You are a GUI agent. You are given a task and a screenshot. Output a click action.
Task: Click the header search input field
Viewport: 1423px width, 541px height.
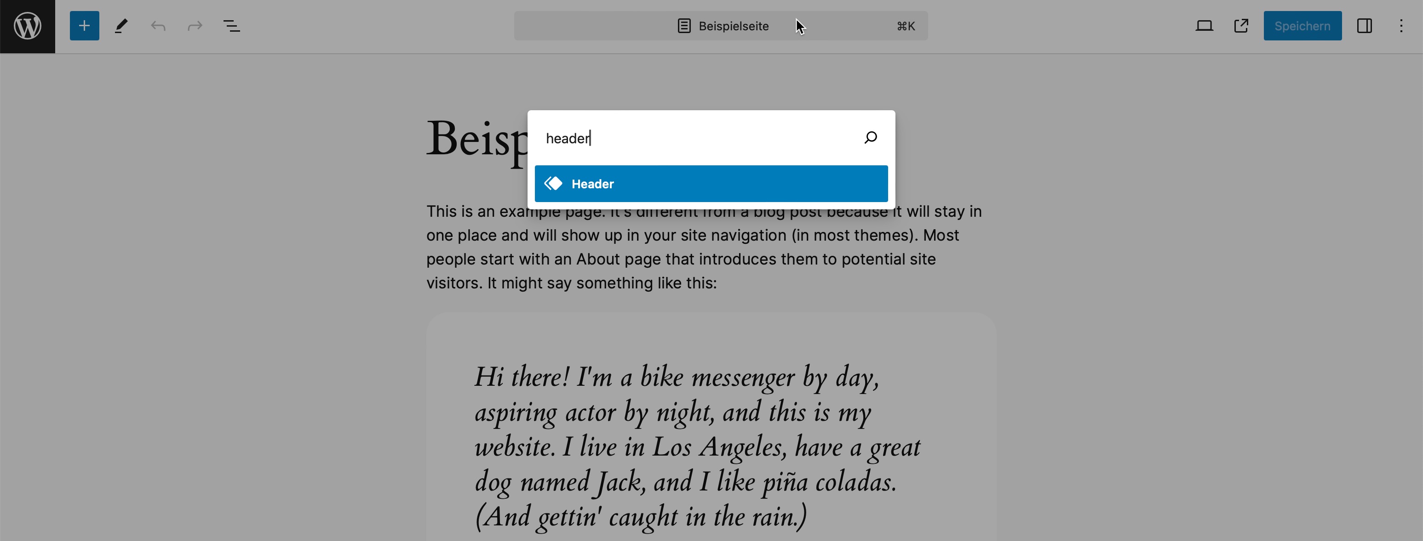[x=696, y=138]
